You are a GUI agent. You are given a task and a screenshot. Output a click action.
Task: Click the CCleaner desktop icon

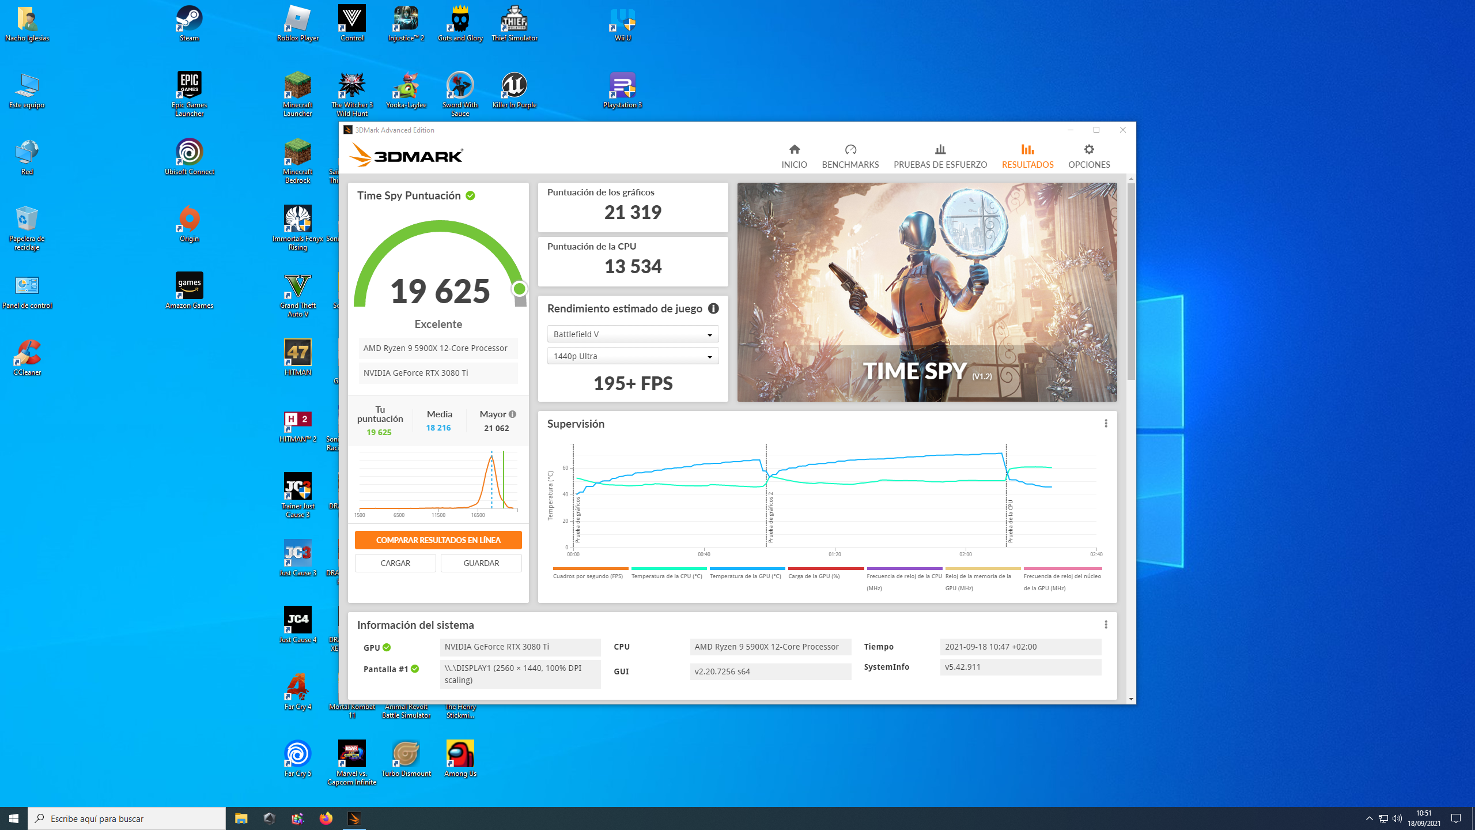pos(27,357)
